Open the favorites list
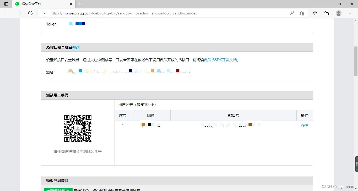Screen dimensions: 358x191 (x=315, y=13)
